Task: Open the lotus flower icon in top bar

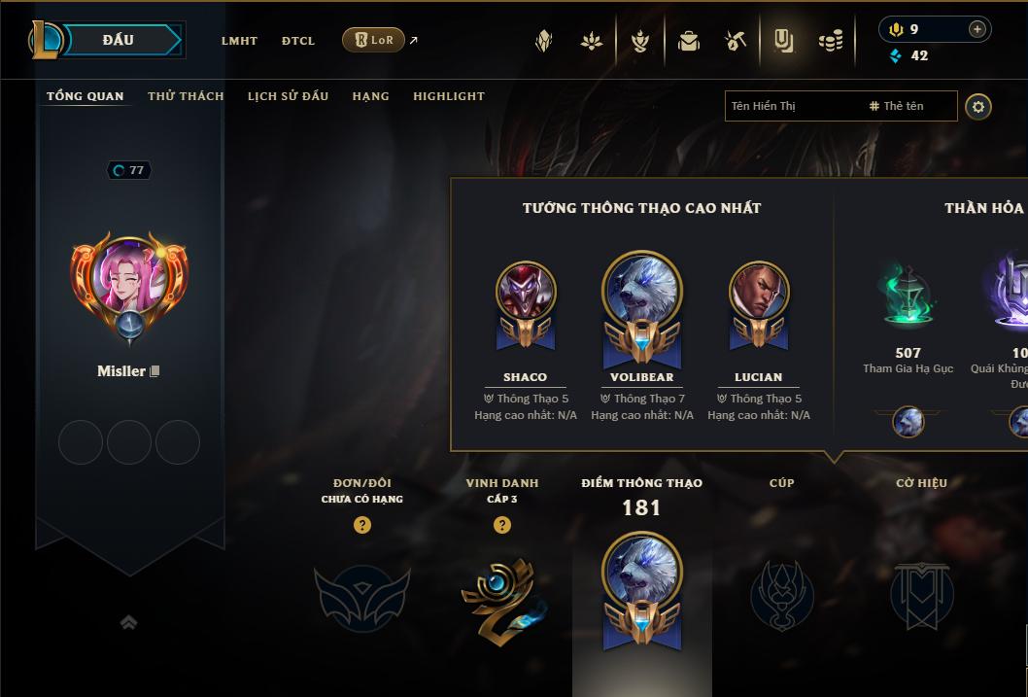Action: (x=592, y=41)
